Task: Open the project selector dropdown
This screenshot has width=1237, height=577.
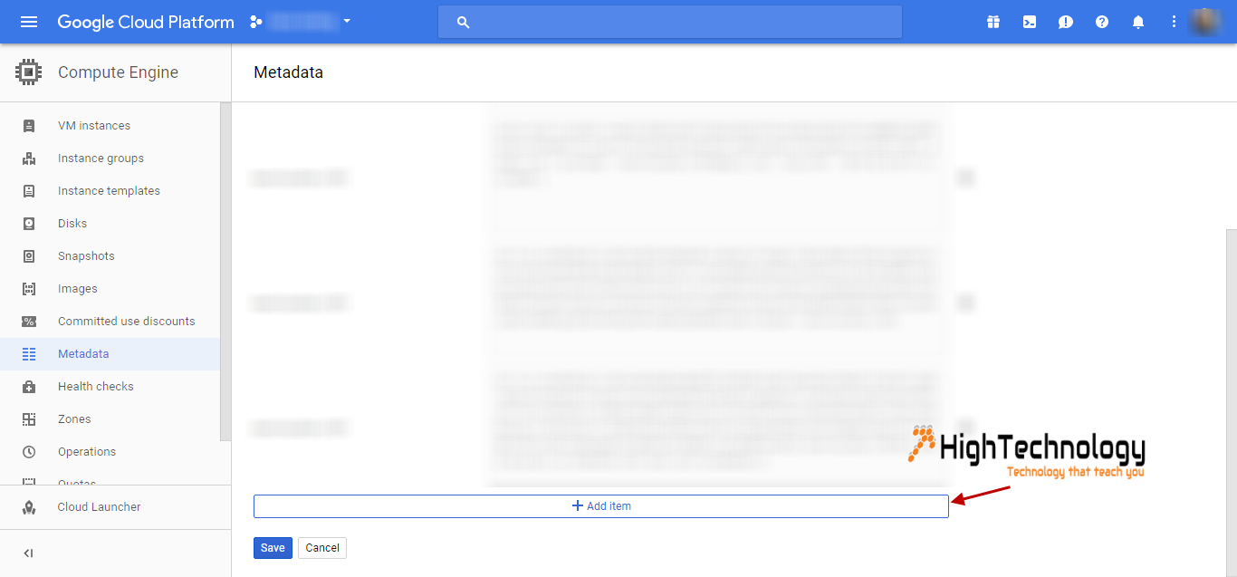Action: tap(347, 22)
